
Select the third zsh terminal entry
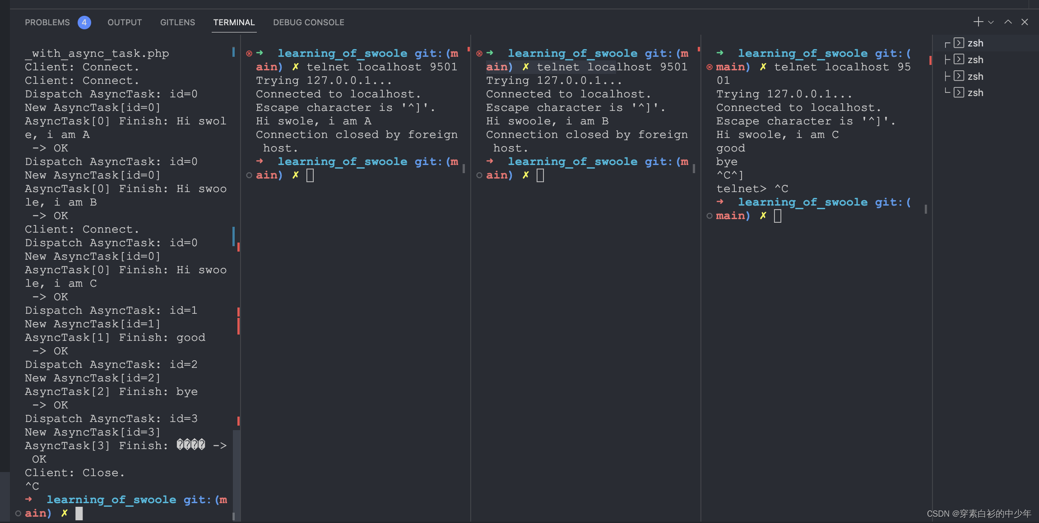[975, 77]
